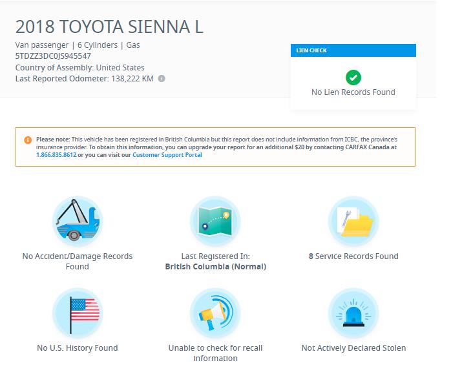Open the map registration icon

pyautogui.click(x=215, y=222)
